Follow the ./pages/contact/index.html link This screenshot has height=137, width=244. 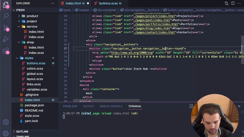coord(154,32)
